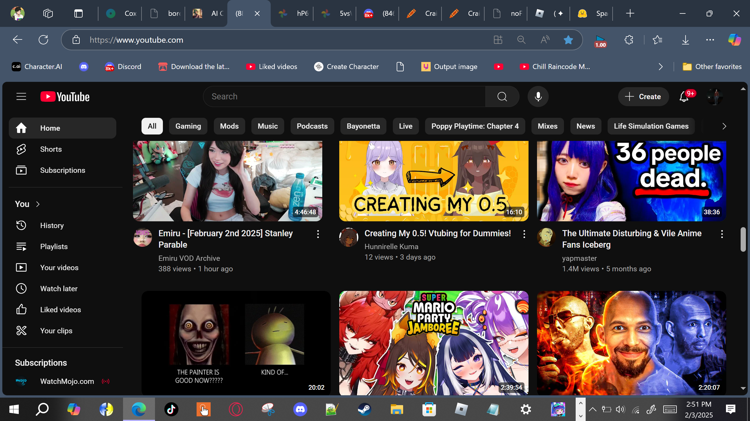Open the video speed extension showing 1.00
Screen dimensions: 750x421
point(600,41)
